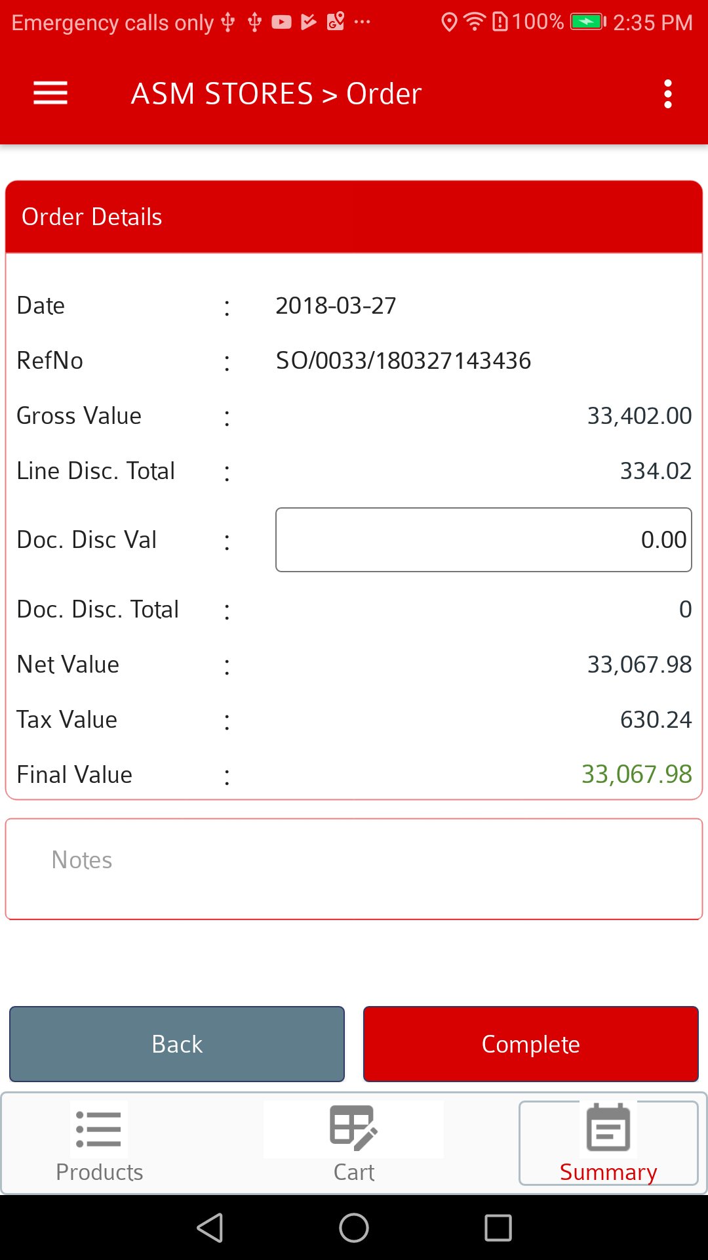Viewport: 708px width, 1260px height.
Task: Select the Summary tab label
Action: coord(608,1172)
